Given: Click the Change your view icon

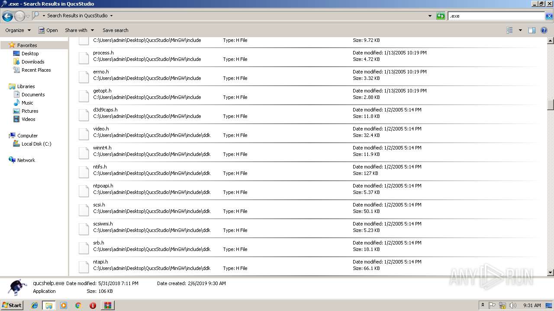Looking at the screenshot, I should [x=509, y=30].
